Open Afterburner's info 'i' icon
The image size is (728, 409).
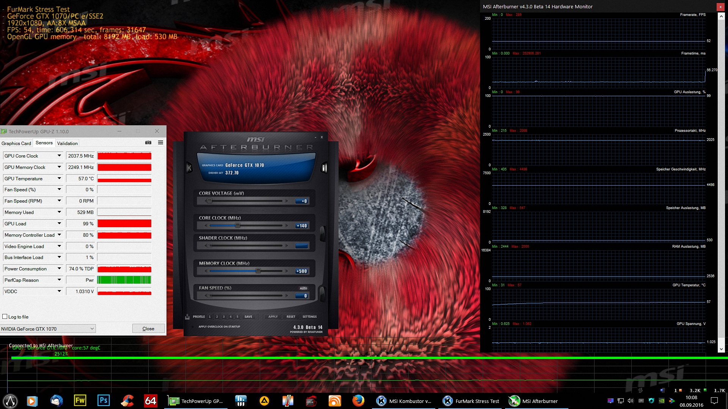324,168
